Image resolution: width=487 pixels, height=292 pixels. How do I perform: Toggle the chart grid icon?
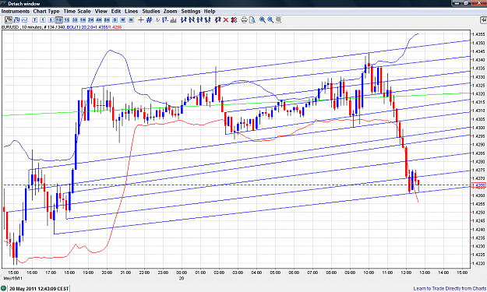pyautogui.click(x=149, y=20)
